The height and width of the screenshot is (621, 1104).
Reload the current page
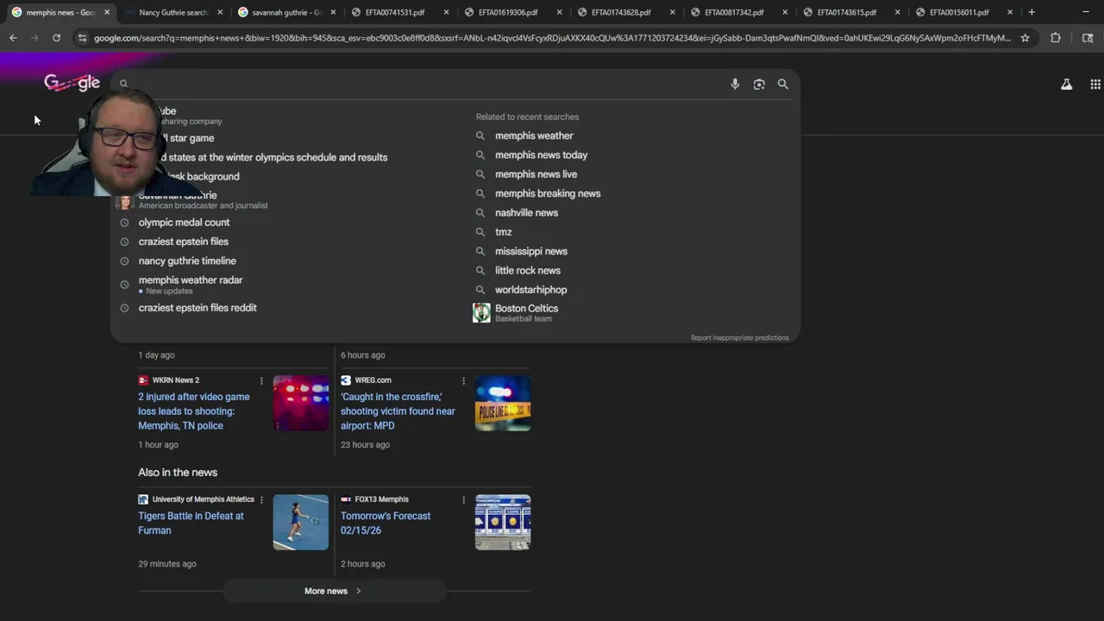[x=56, y=38]
